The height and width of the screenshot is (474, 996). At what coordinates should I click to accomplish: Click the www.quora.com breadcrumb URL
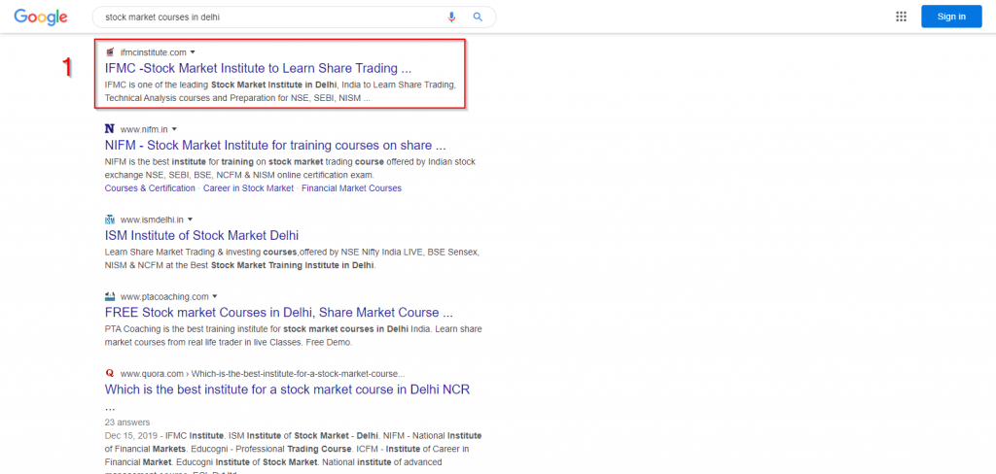coord(263,373)
